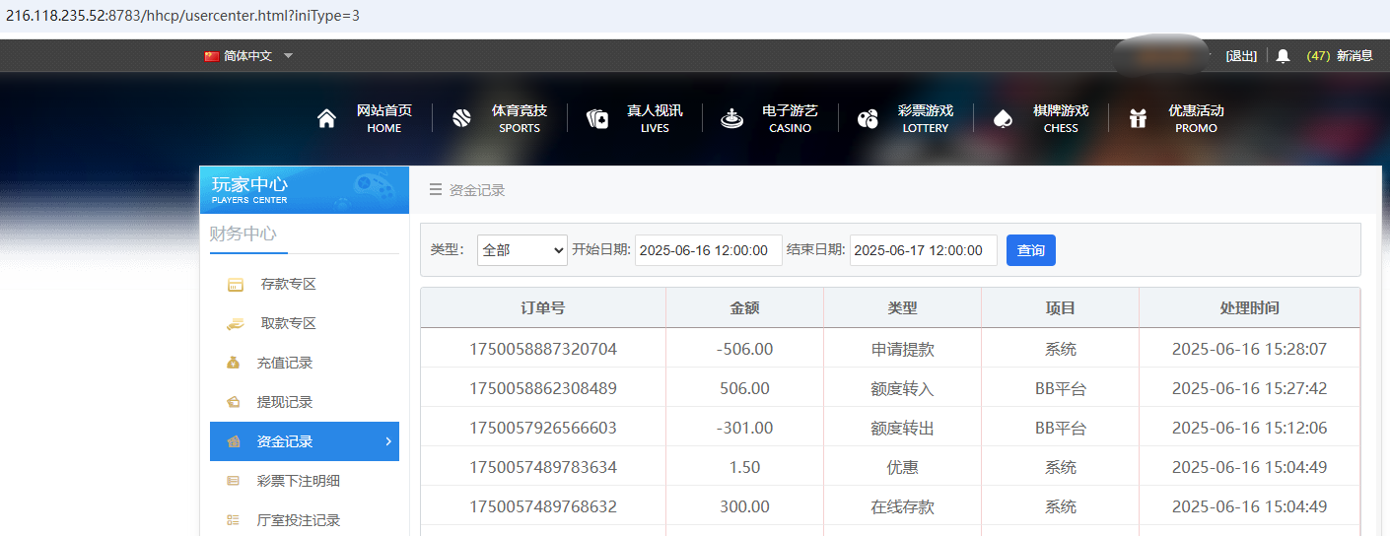
Task: Click the 提现记录 wallet icon
Action: pyautogui.click(x=234, y=402)
